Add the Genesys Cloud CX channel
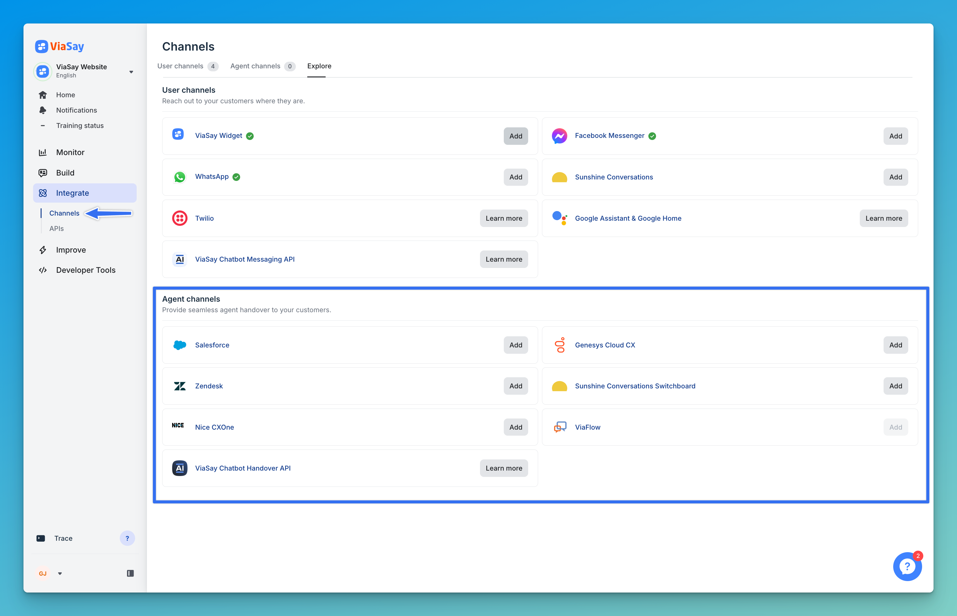Screen dimensions: 957x616 pos(895,345)
